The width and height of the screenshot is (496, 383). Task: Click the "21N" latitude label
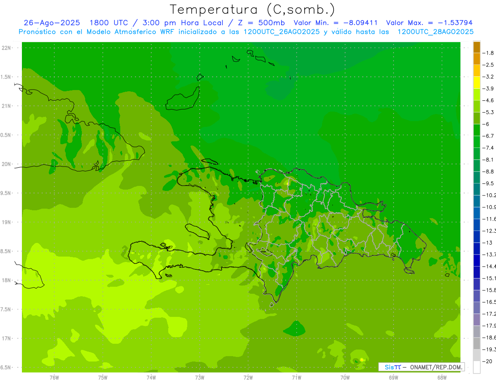tap(7, 106)
